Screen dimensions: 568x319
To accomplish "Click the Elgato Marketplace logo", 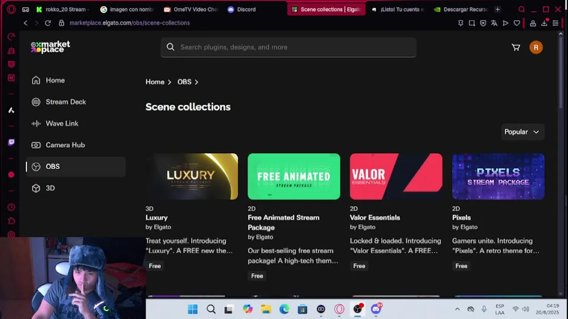I will [50, 47].
